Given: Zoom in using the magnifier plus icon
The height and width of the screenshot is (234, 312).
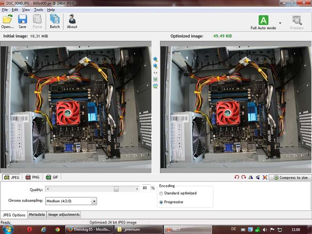Looking at the screenshot, I should [x=155, y=59].
